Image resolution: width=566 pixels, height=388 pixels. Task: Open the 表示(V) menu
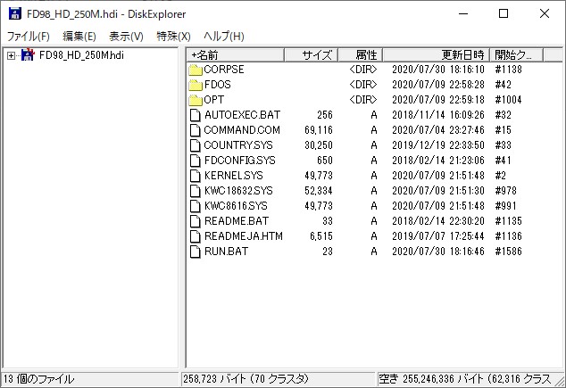click(x=126, y=36)
